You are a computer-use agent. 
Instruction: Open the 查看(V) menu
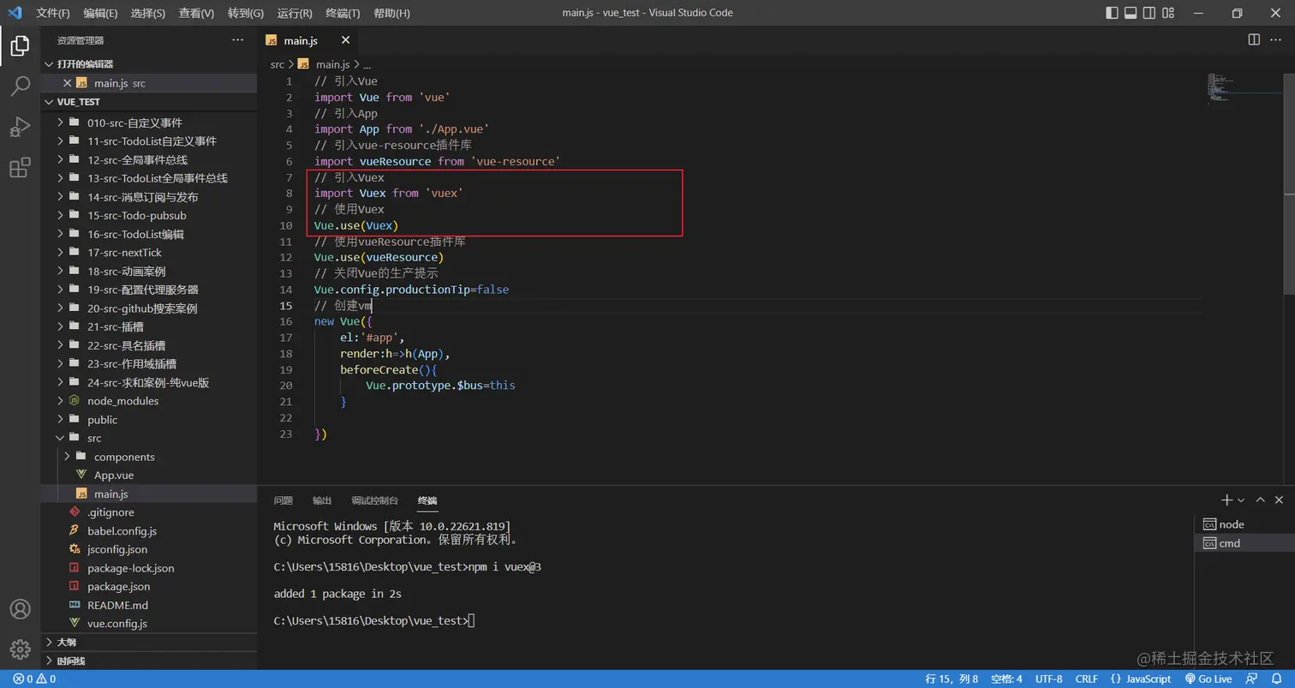click(x=197, y=13)
